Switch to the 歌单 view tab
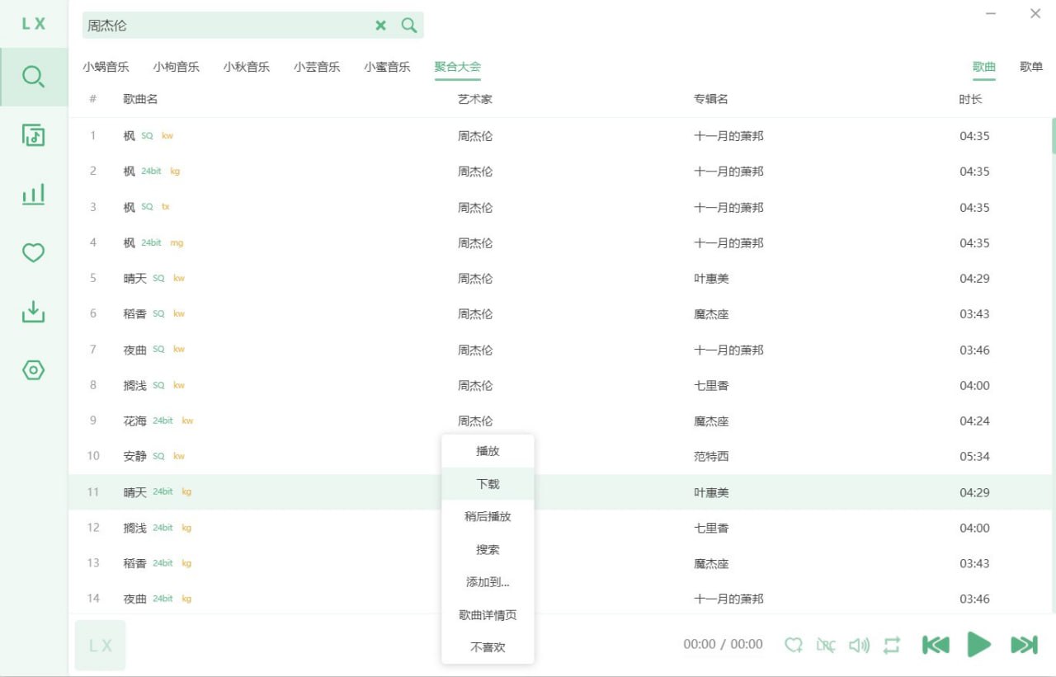 pyautogui.click(x=1031, y=68)
